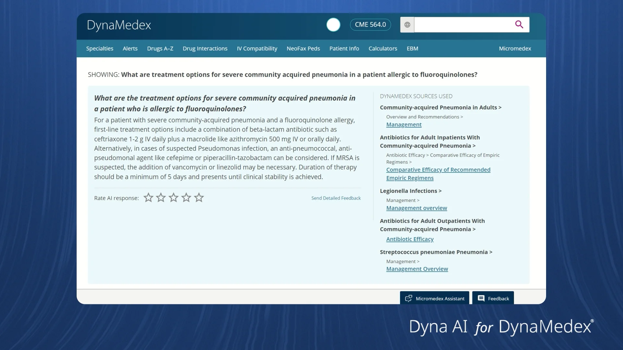This screenshot has height=350, width=623.
Task: Expand the Legionella Infections section
Action: [x=410, y=191]
